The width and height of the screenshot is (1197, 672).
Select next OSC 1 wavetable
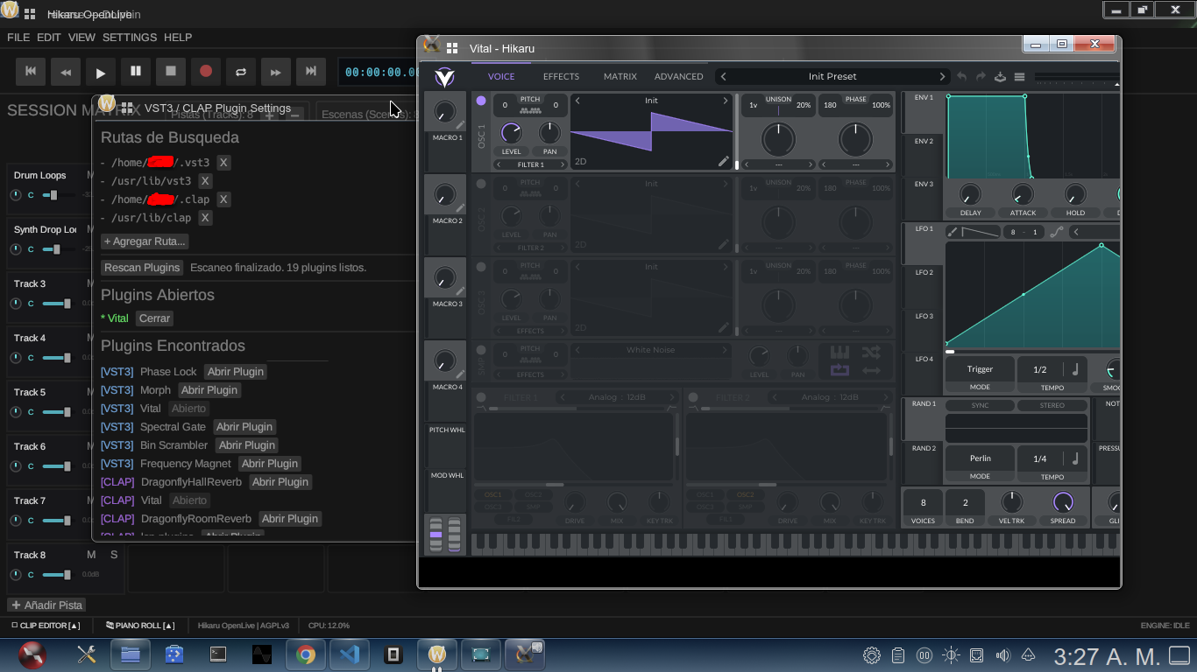tap(726, 101)
